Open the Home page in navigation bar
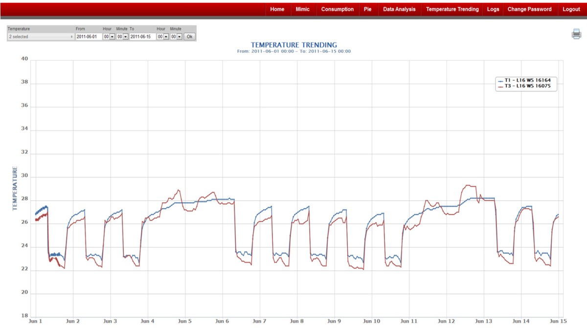This screenshot has height=328, width=587. (x=277, y=9)
